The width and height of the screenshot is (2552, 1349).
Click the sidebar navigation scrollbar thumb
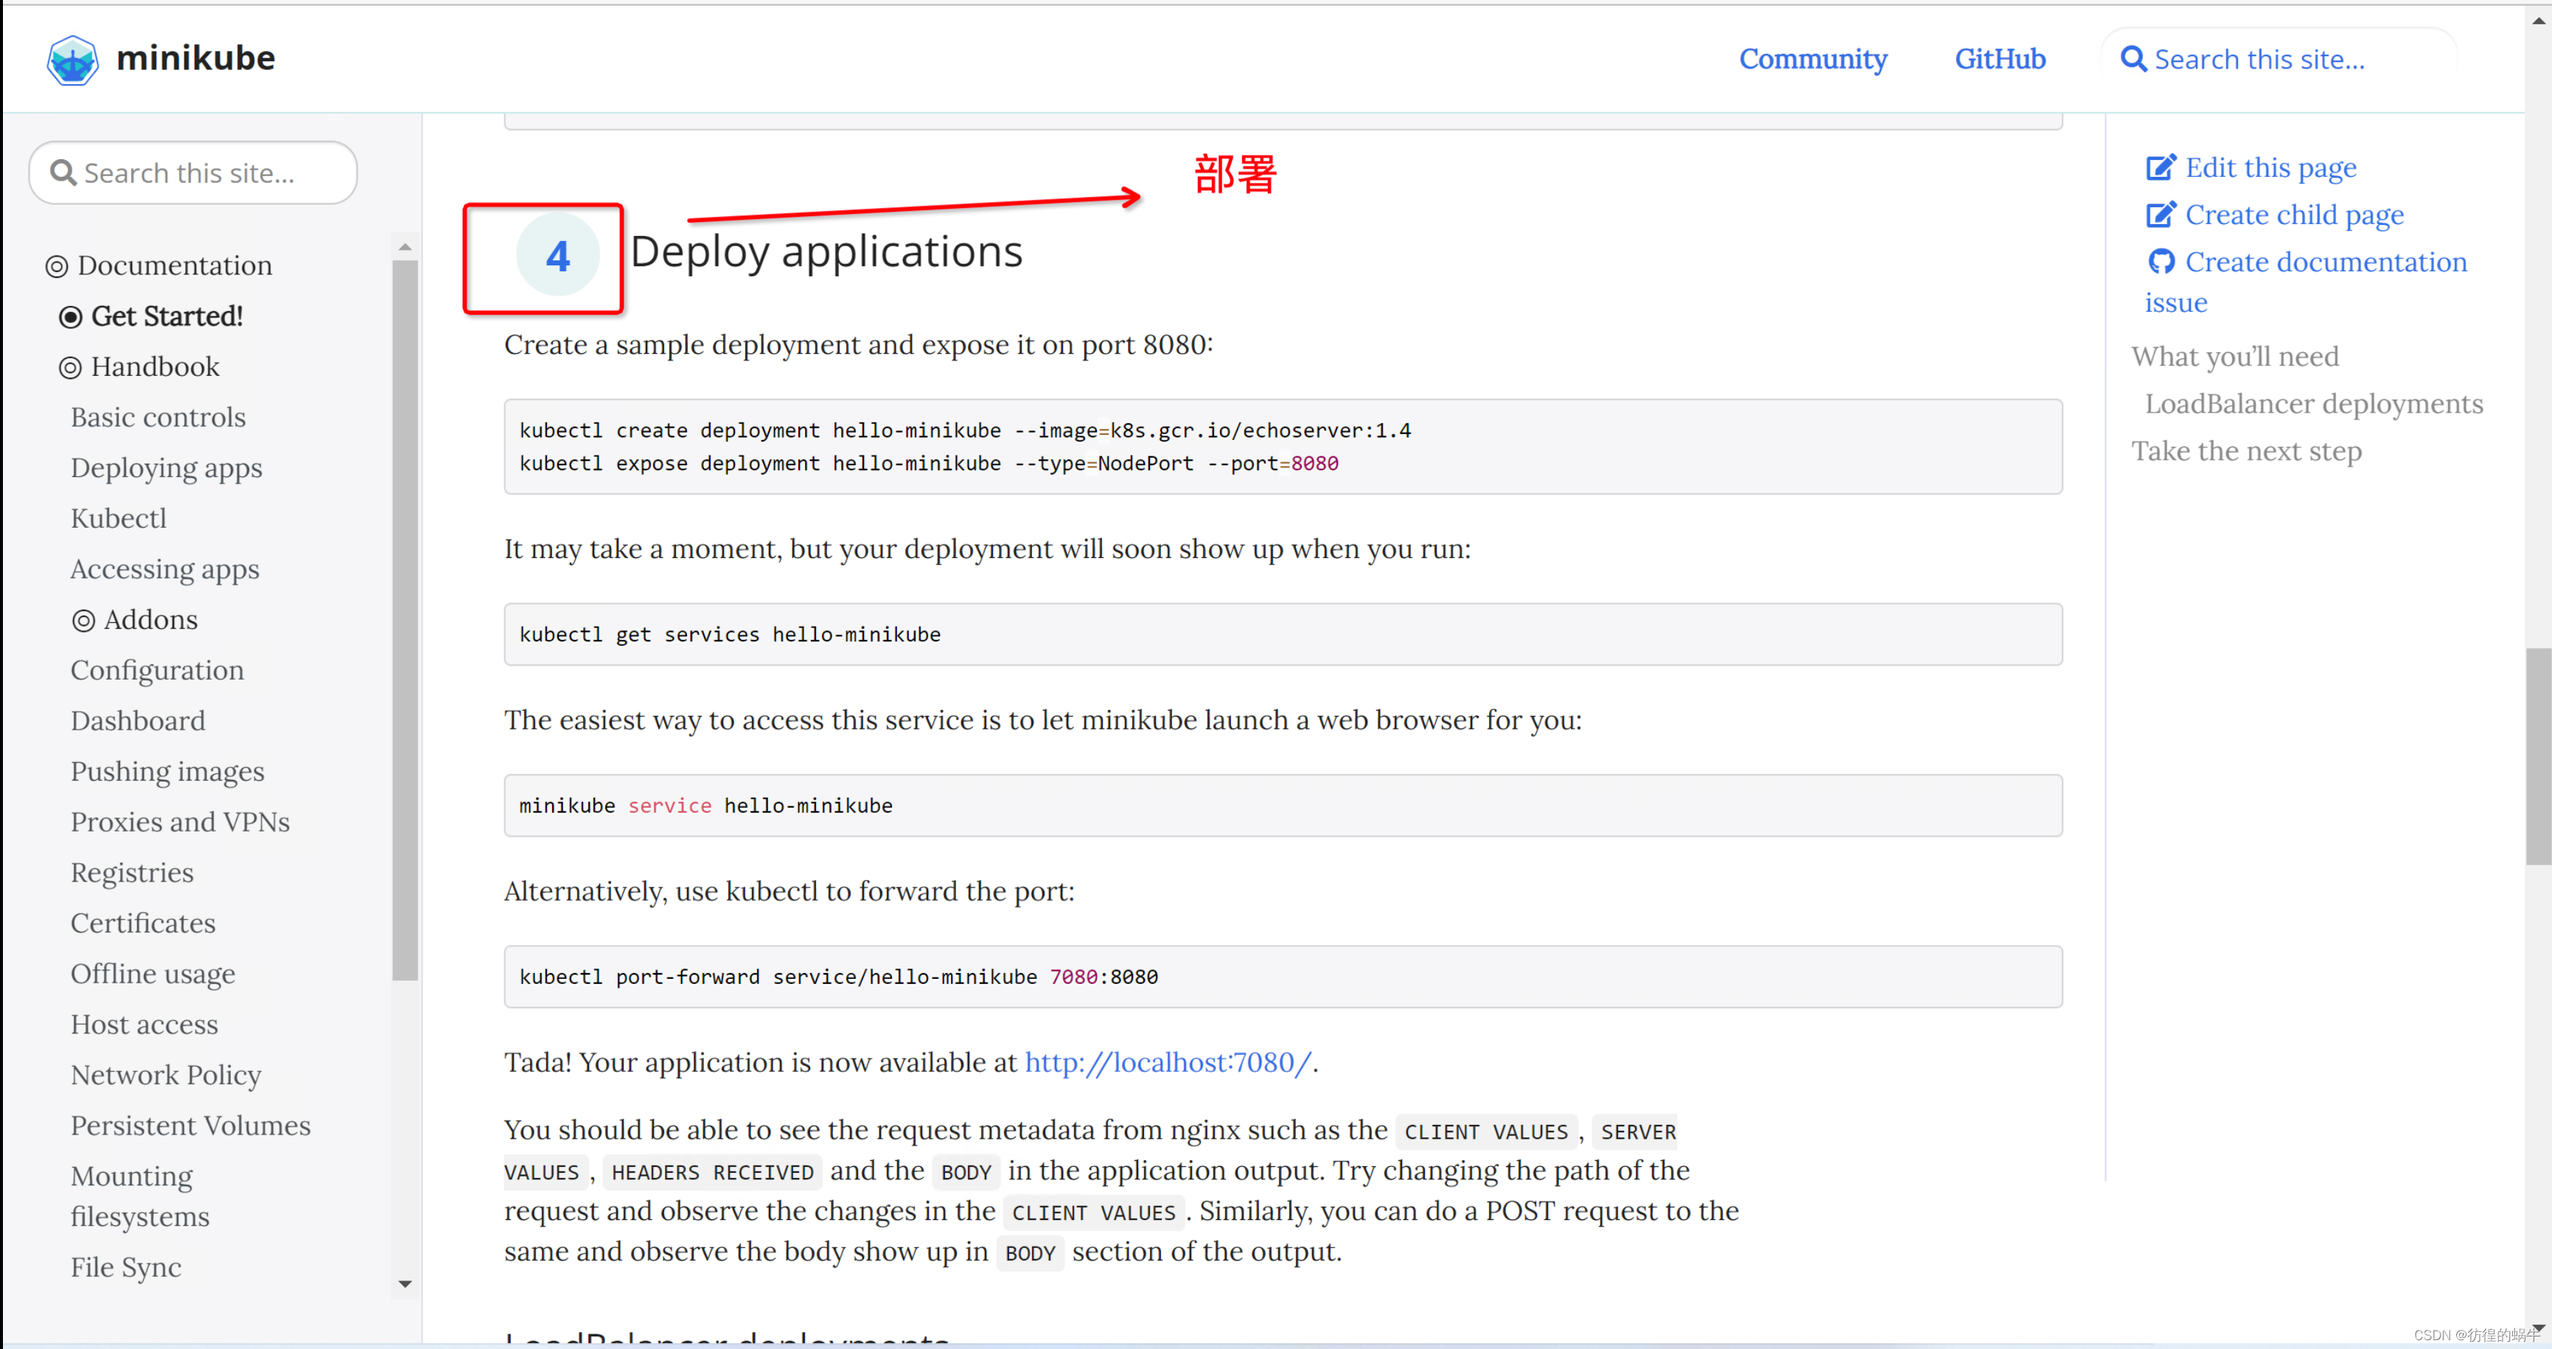pos(404,619)
